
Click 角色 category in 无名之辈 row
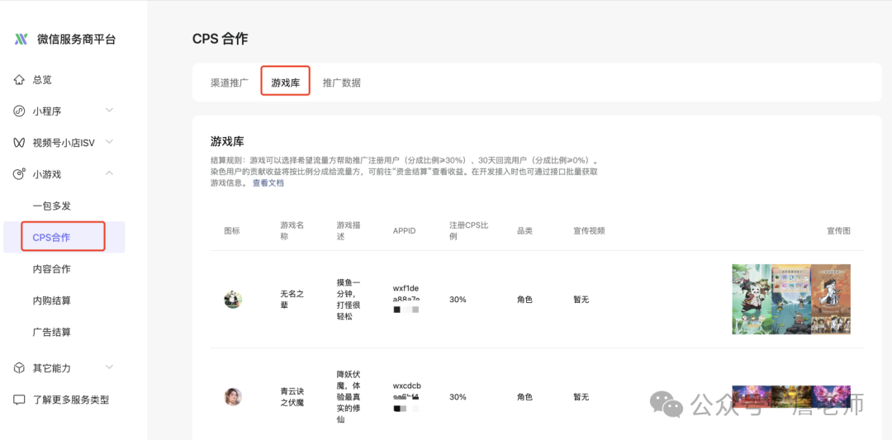[524, 300]
